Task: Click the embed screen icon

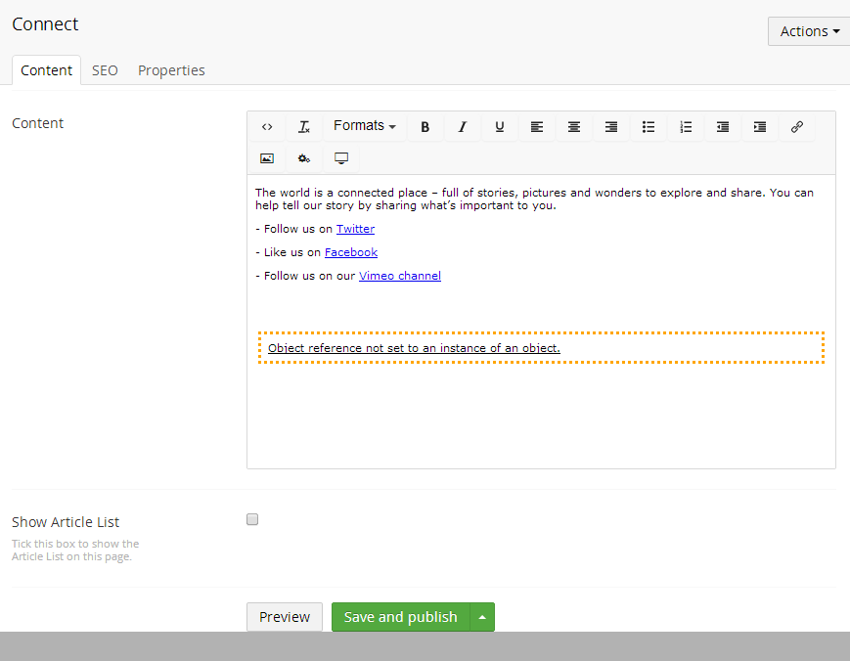Action: tap(341, 158)
